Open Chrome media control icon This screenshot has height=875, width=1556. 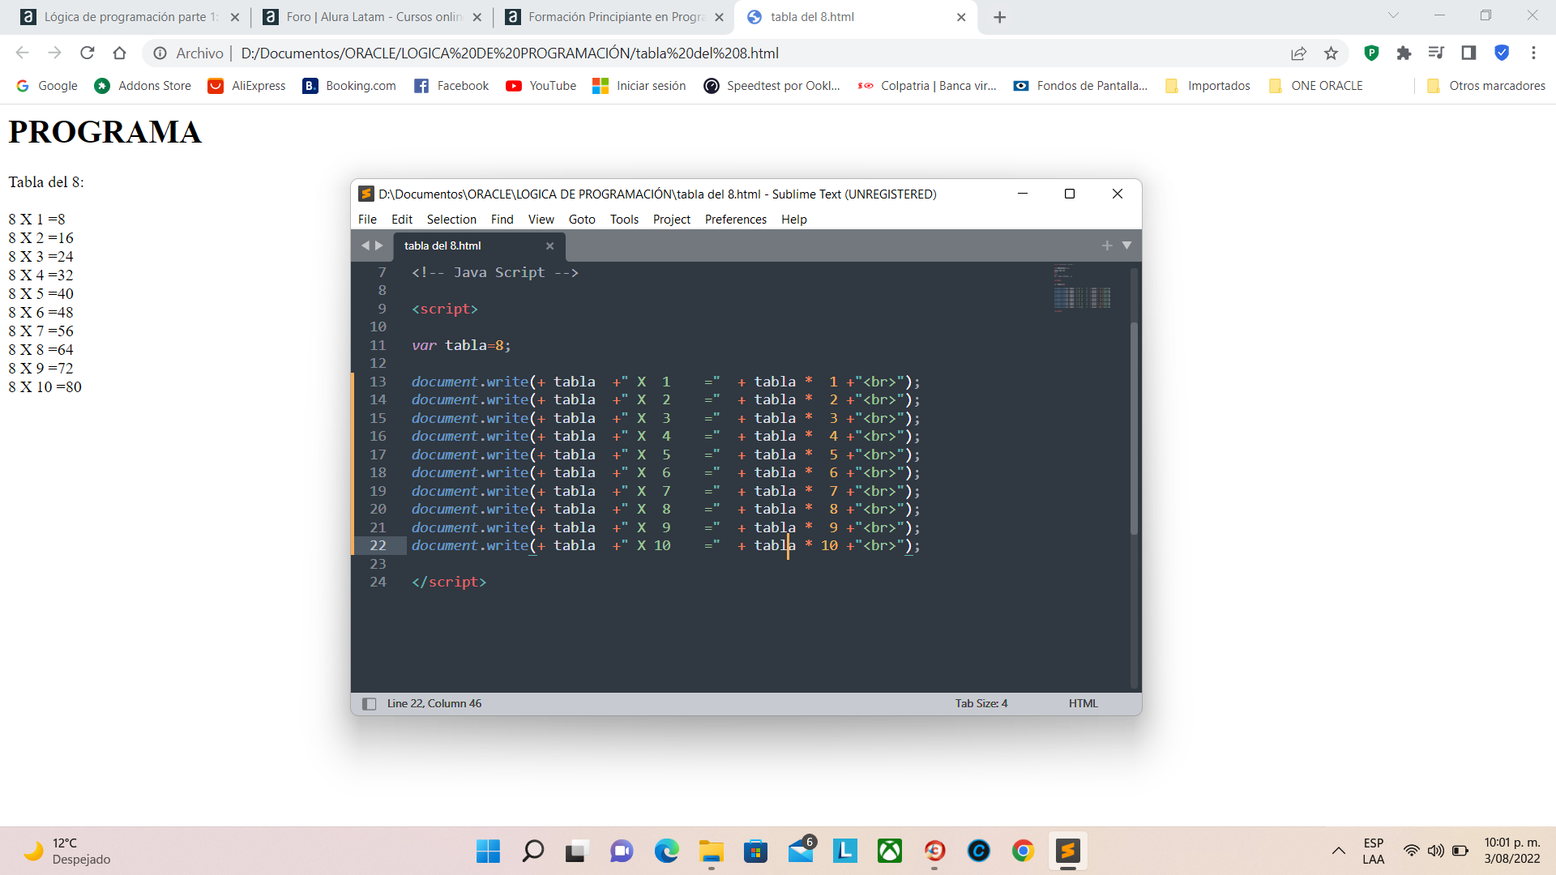tap(1436, 53)
